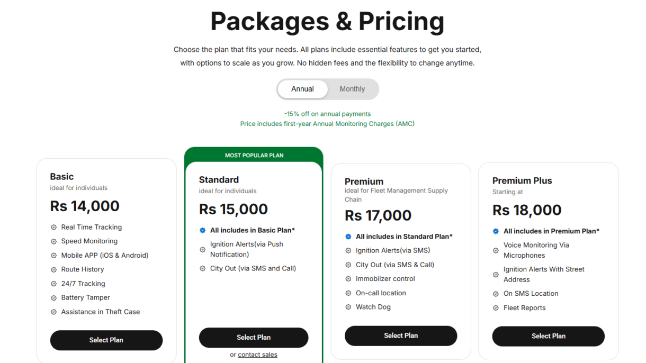Image resolution: width=646 pixels, height=363 pixels.
Task: Click check icon beside City Out (via SMS and Call)
Action: 202,268
